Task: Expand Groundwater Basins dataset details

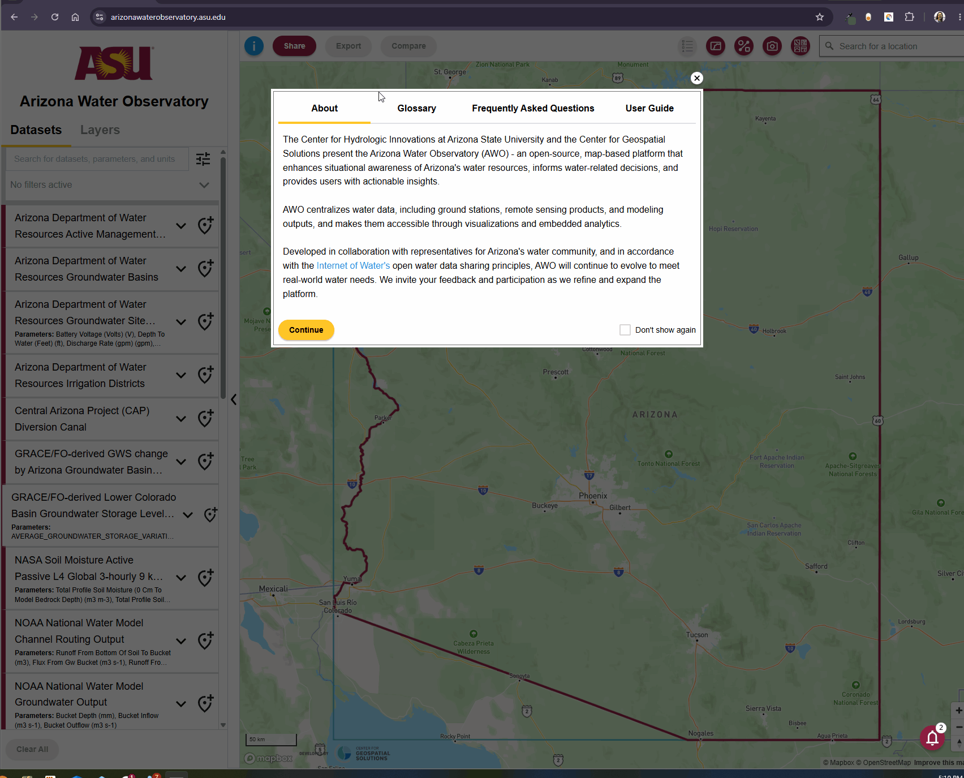Action: [181, 269]
